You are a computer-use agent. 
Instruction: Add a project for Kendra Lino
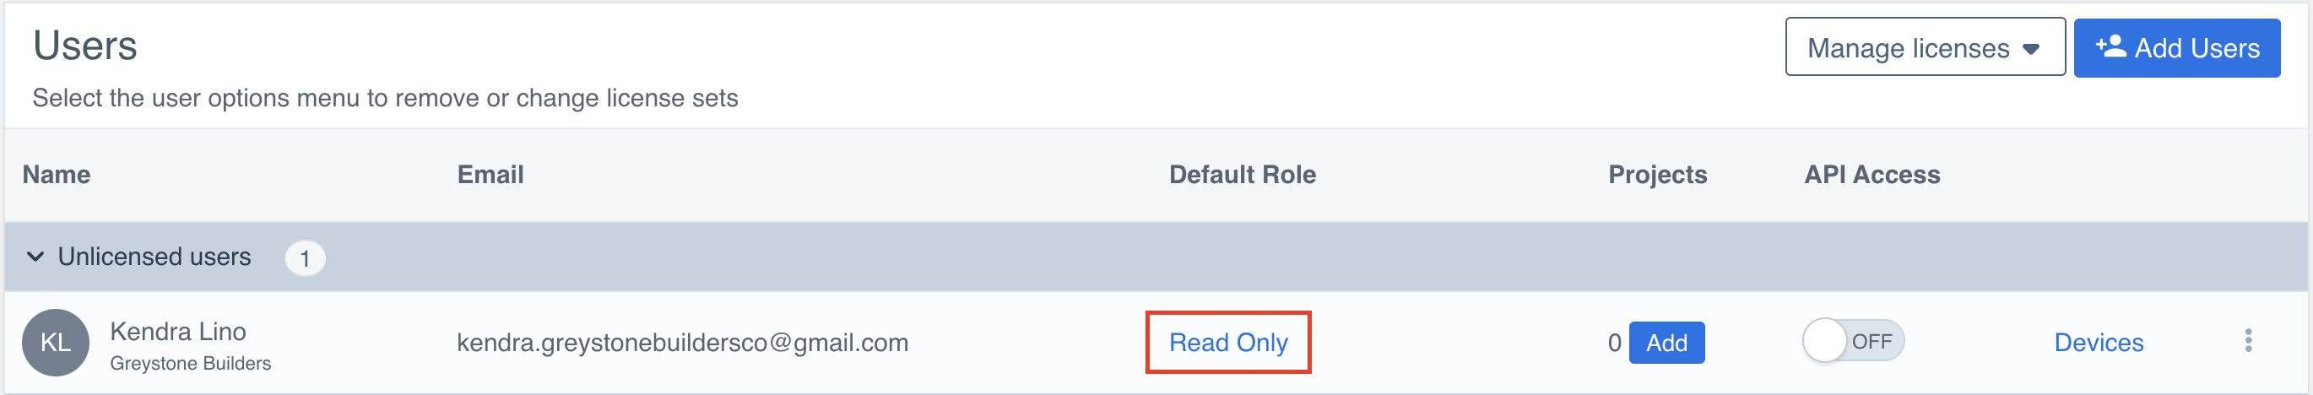(x=1666, y=343)
